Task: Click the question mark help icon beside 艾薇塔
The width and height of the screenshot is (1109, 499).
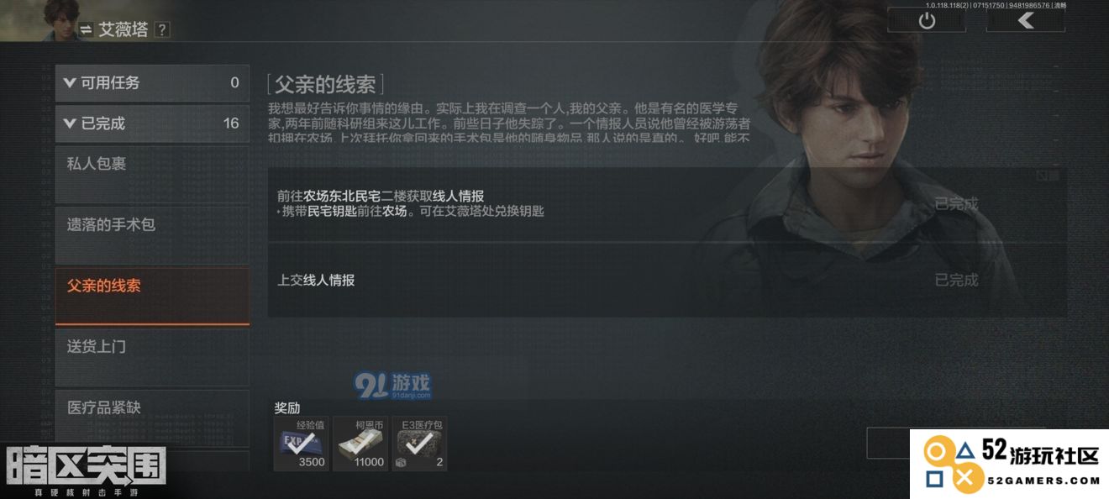Action: click(162, 29)
